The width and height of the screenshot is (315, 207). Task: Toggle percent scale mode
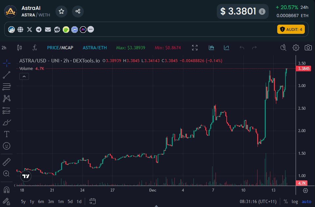pyautogui.click(x=286, y=201)
